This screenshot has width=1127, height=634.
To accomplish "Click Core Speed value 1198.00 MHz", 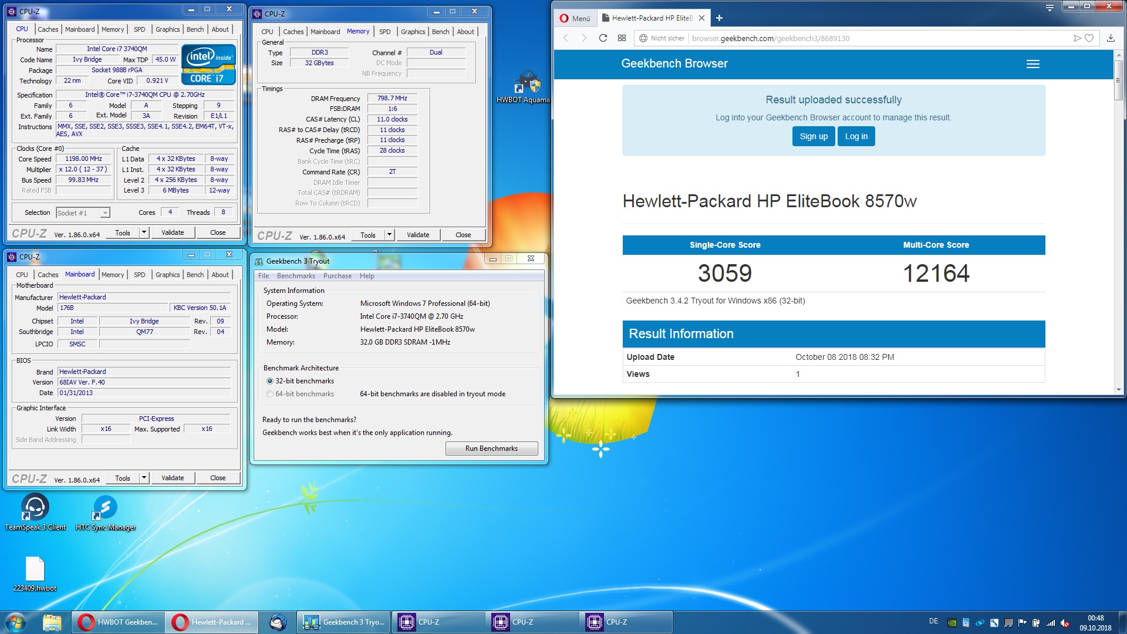I will (x=83, y=158).
